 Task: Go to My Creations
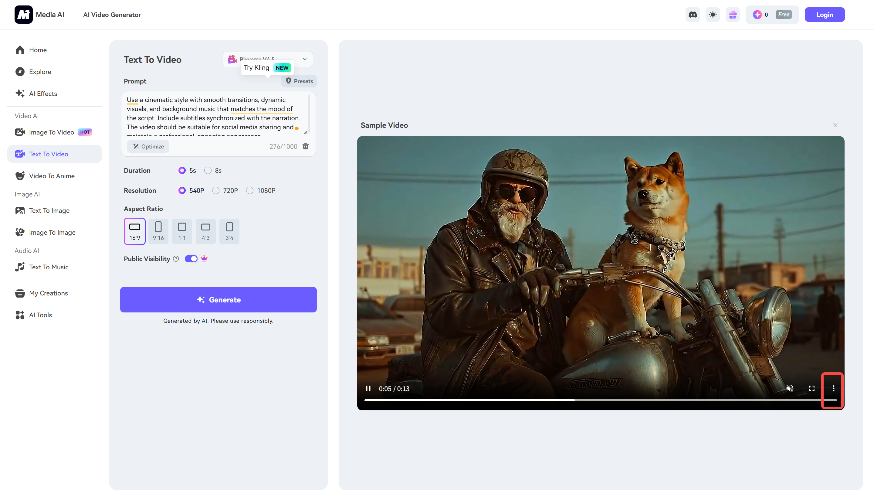48,293
